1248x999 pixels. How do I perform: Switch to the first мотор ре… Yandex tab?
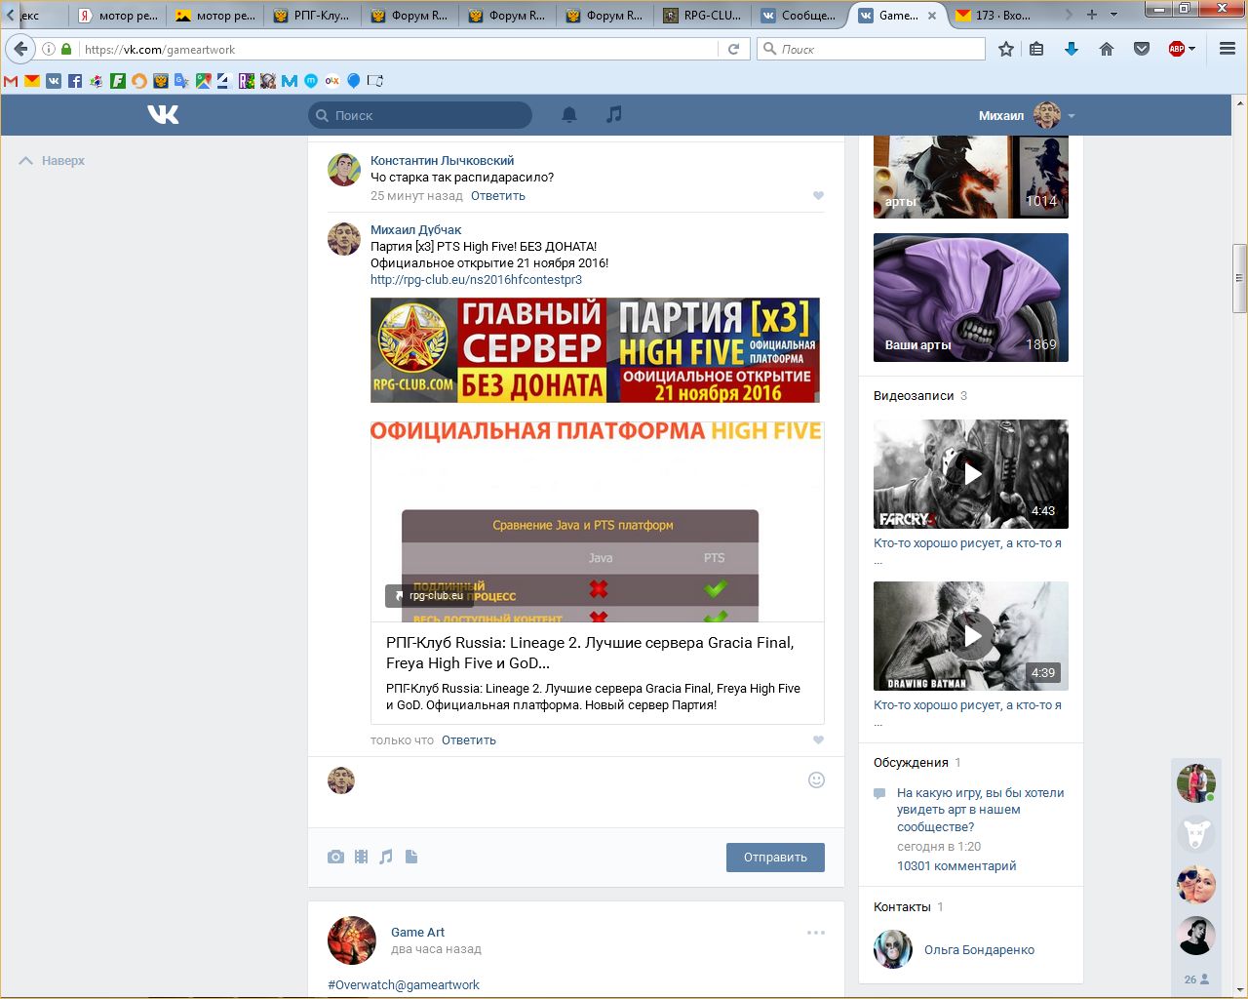[x=118, y=16]
